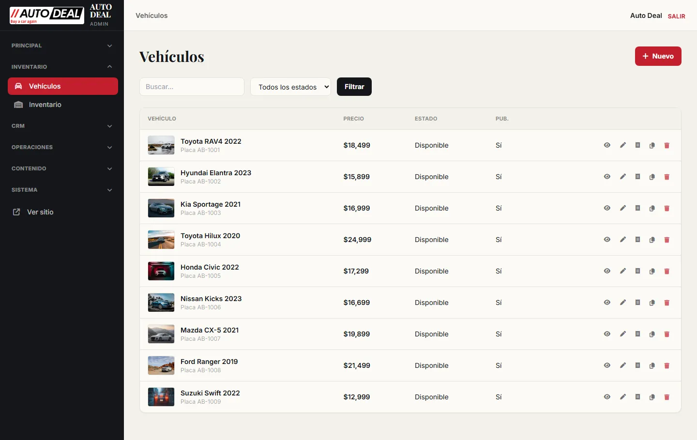Delete the Kia Sportage 2021 vehicle

[x=667, y=208]
